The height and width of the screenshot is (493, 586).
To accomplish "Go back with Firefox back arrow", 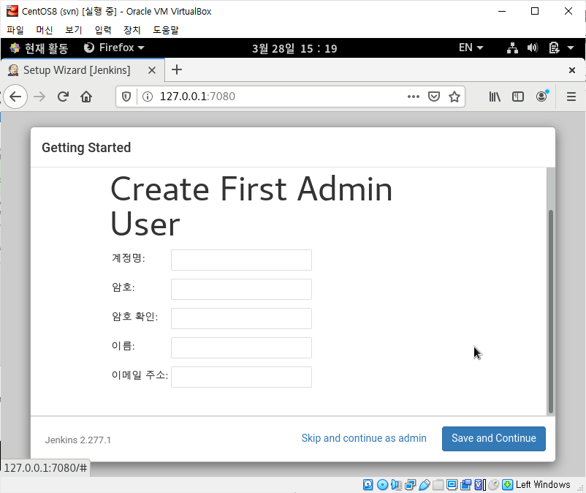I will tap(15, 97).
